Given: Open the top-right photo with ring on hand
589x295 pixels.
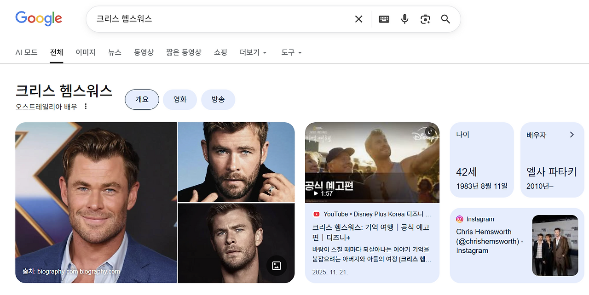Looking at the screenshot, I should coord(236,162).
